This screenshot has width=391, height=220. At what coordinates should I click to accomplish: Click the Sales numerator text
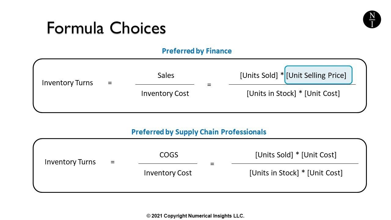(x=166, y=75)
